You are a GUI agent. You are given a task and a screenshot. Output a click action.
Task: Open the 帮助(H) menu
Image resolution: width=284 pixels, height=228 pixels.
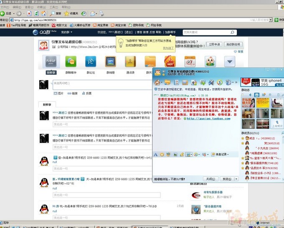66,7
